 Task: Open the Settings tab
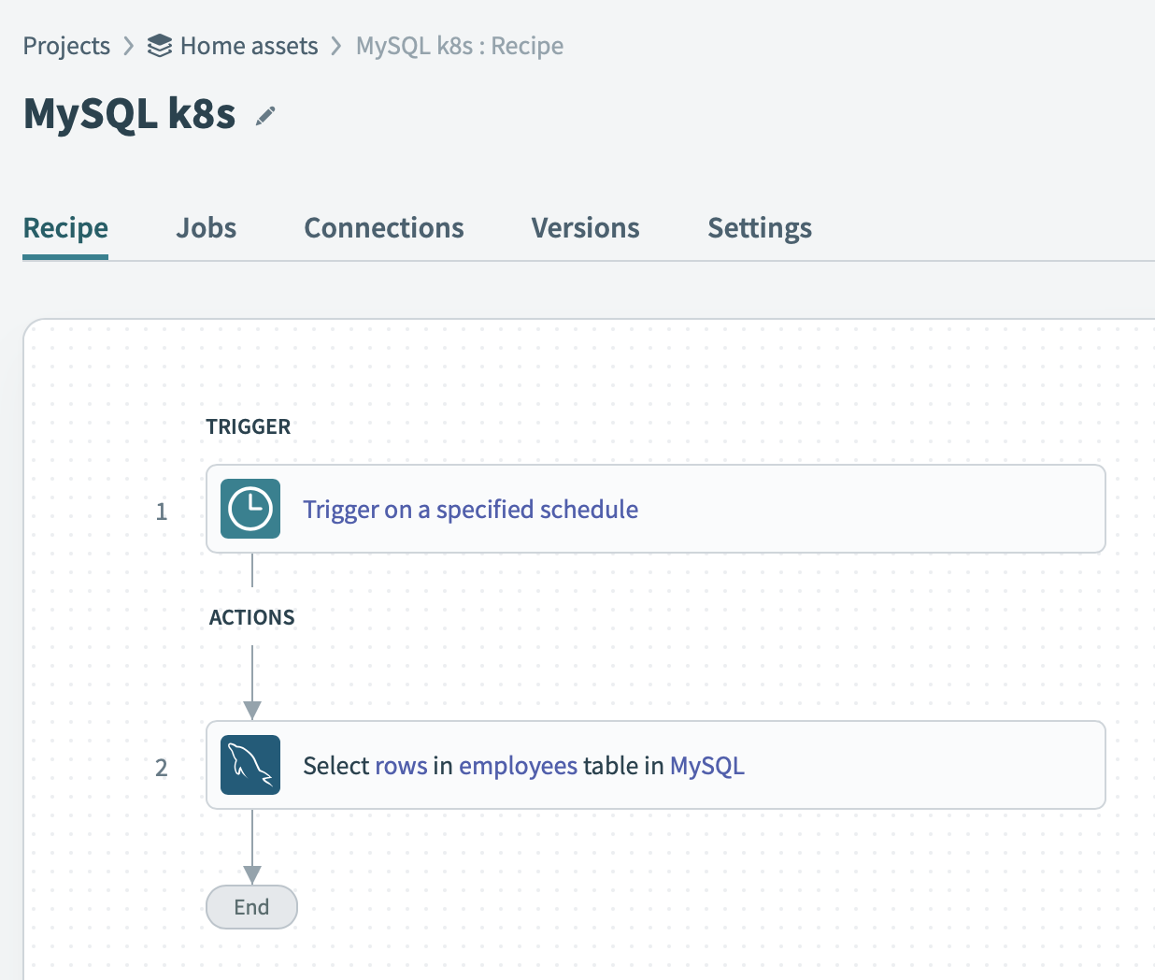[760, 228]
